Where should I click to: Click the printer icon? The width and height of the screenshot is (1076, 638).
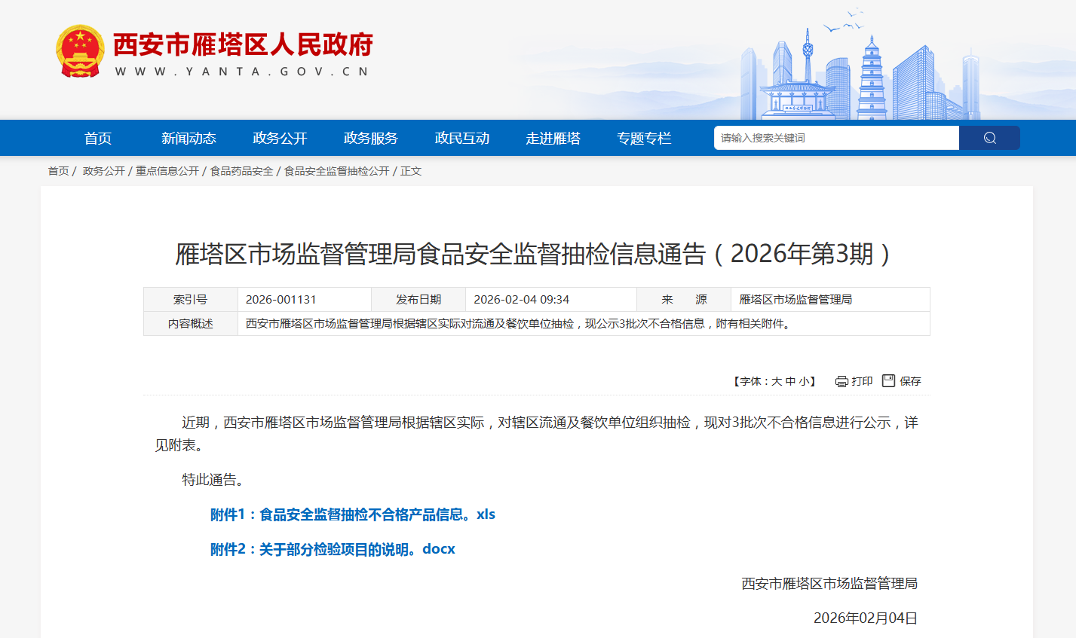841,381
